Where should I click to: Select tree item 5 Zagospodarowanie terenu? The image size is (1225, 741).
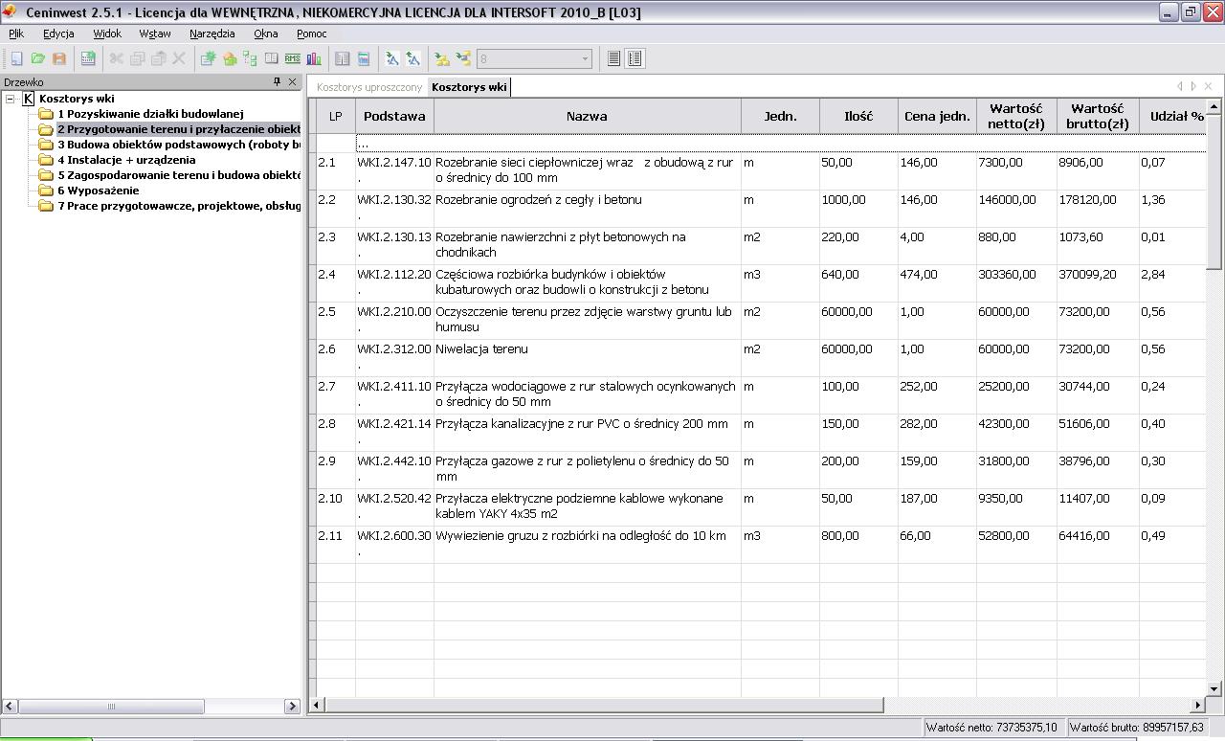coord(178,175)
